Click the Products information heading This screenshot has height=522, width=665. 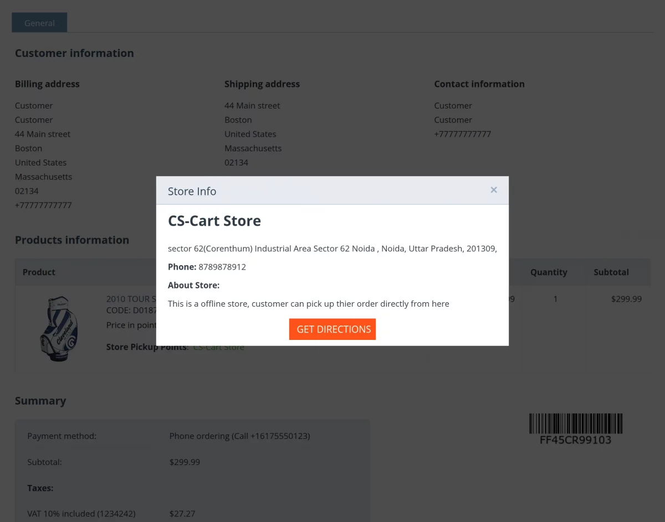point(72,240)
